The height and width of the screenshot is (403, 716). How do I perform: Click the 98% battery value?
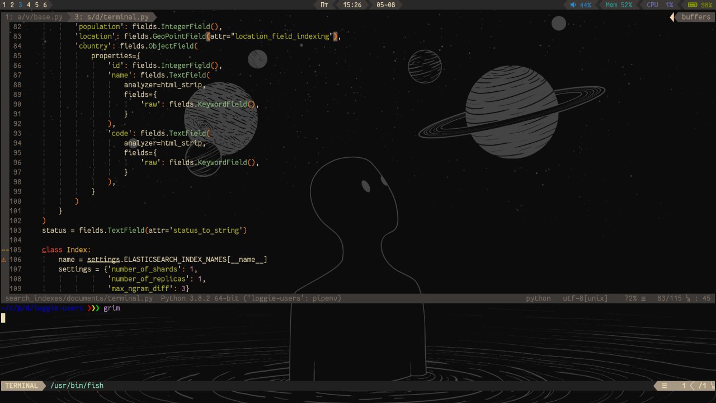click(706, 4)
